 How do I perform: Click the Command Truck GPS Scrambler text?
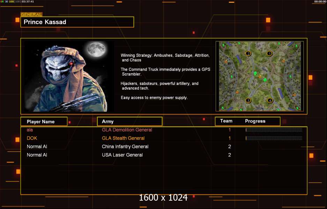click(x=165, y=72)
